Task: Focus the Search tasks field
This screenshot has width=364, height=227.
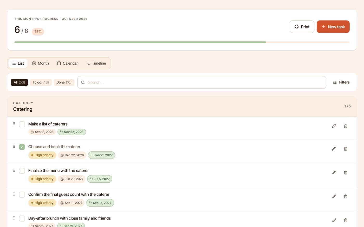Action: tap(202, 82)
